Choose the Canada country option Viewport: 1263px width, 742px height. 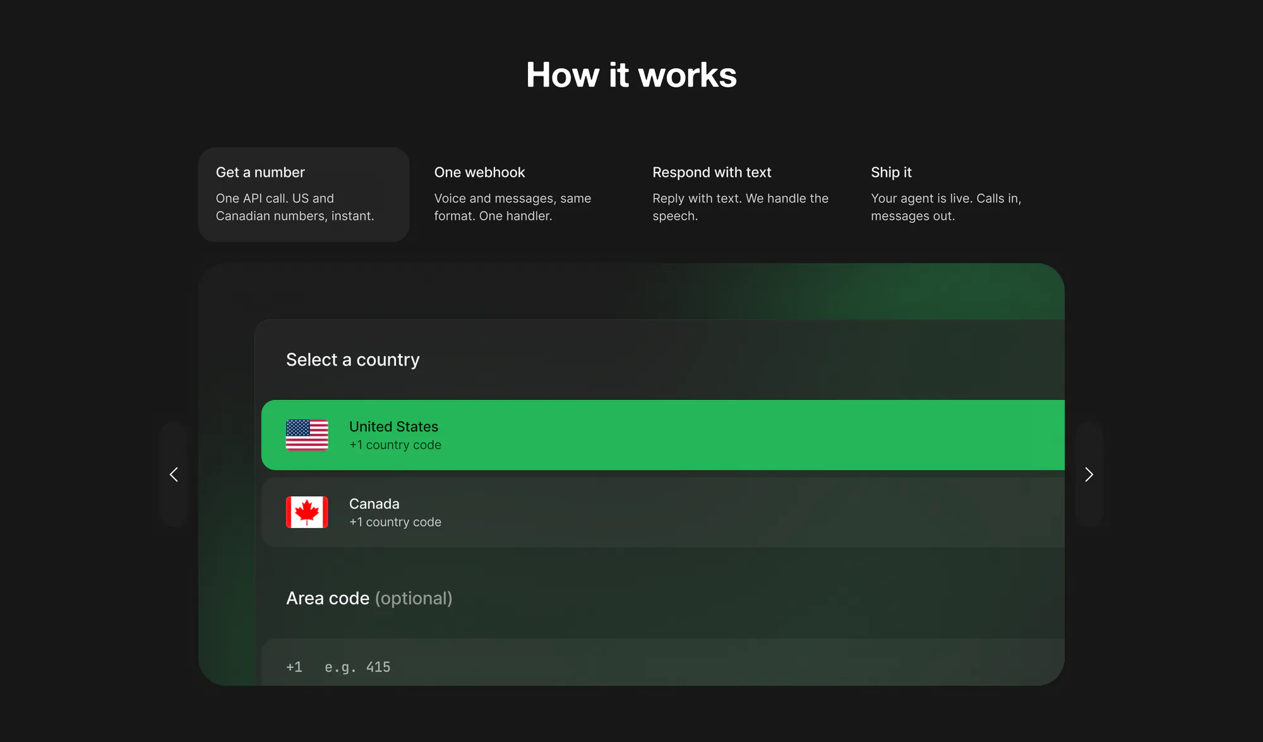point(663,512)
